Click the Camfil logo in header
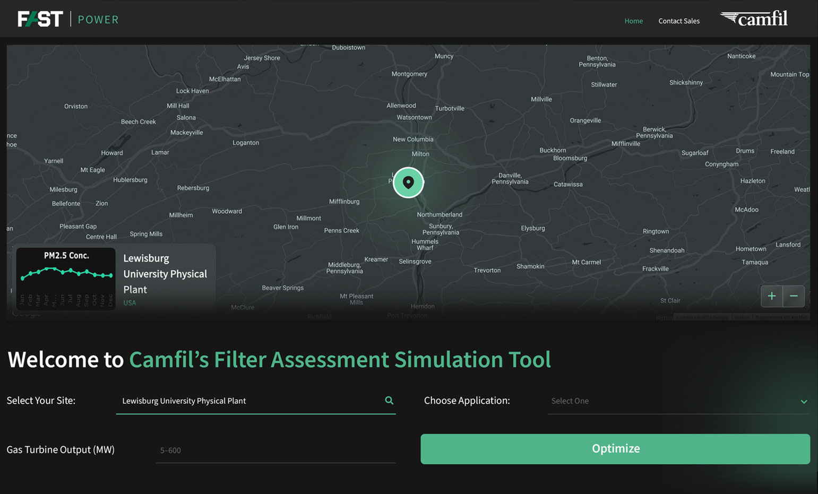This screenshot has height=494, width=818. click(754, 19)
